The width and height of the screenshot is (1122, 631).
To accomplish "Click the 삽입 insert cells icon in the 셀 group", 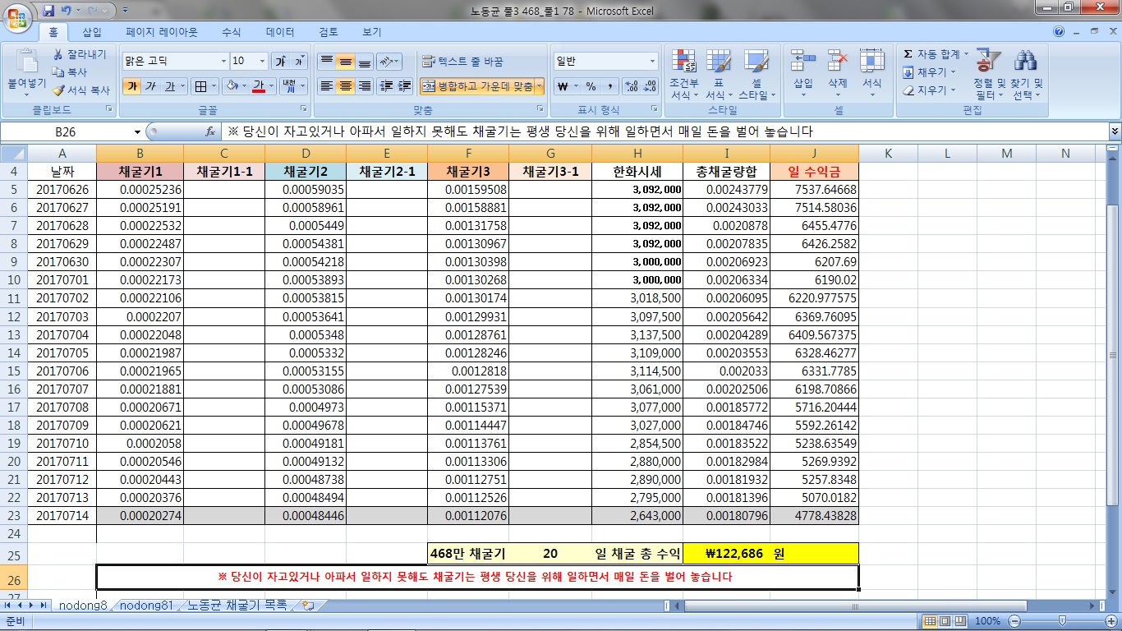I will (802, 61).
